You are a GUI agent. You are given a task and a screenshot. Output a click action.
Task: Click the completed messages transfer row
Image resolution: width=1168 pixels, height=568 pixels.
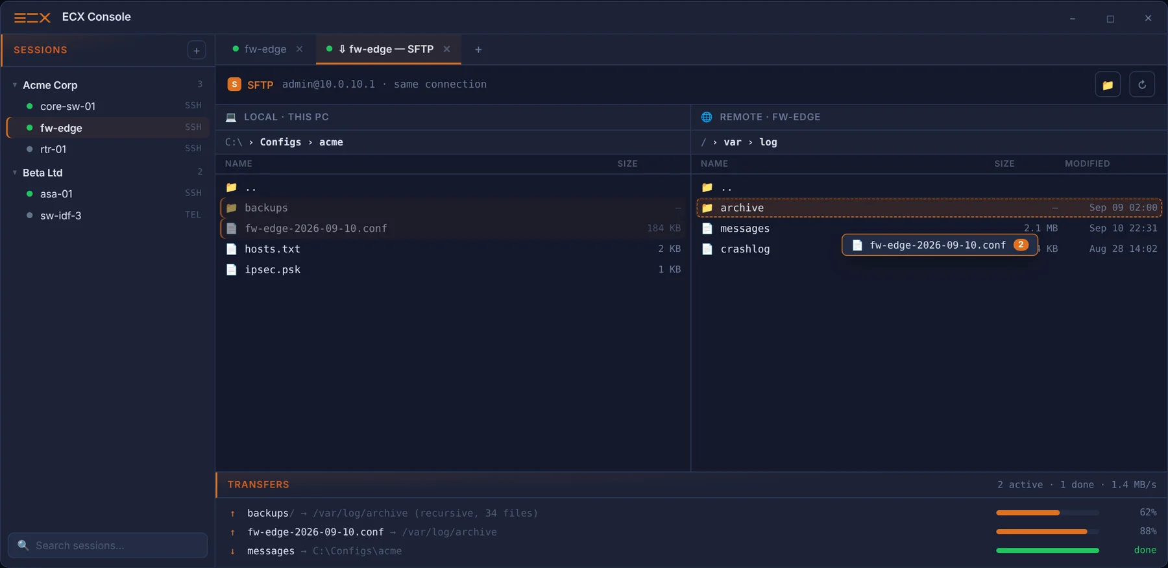(692, 550)
